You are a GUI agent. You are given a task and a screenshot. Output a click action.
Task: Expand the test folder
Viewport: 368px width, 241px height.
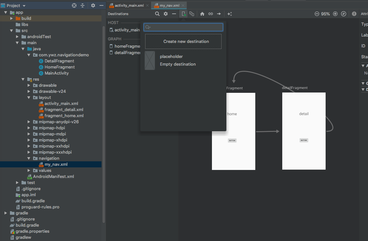click(17, 183)
